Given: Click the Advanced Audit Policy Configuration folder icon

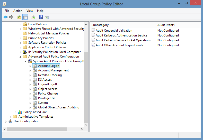Looking at the screenshot, I should click(x=25, y=57).
